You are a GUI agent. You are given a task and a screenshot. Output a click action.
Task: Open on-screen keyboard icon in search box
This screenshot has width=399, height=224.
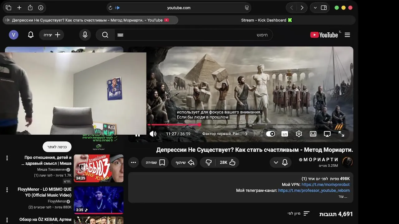click(120, 35)
